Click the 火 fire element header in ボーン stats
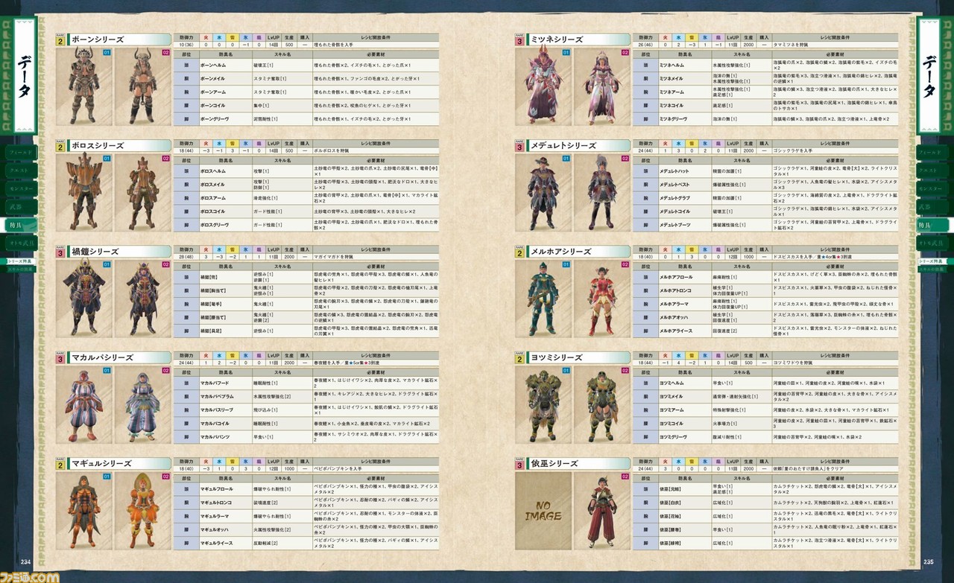 click(205, 37)
